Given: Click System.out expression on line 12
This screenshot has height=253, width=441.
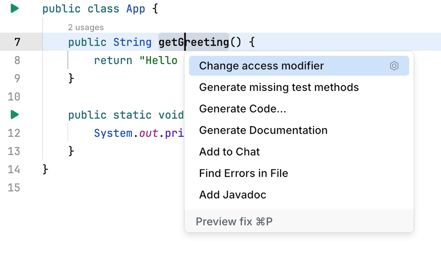Looking at the screenshot, I should tap(120, 133).
